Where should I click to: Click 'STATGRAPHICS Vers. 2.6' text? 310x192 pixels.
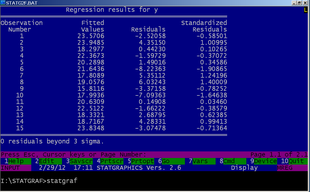(x=139, y=168)
